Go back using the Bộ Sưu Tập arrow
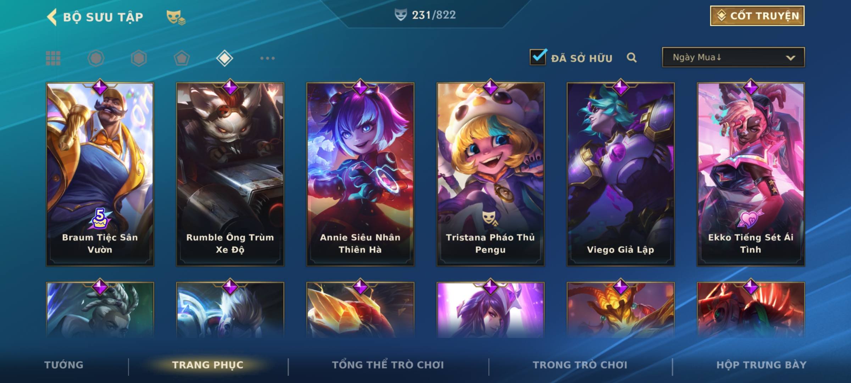 pos(52,17)
